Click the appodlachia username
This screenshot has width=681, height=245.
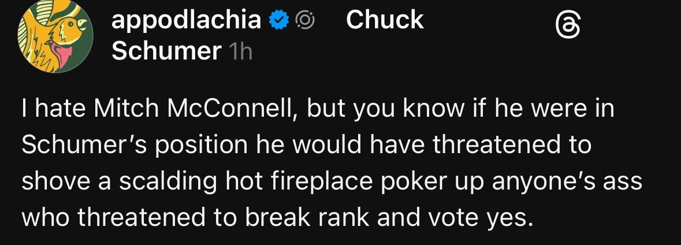(186, 21)
